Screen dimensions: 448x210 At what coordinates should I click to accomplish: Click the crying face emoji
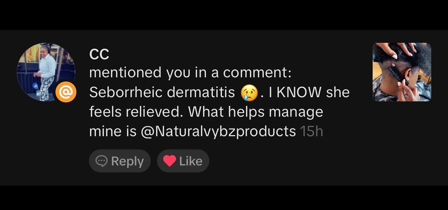(249, 93)
